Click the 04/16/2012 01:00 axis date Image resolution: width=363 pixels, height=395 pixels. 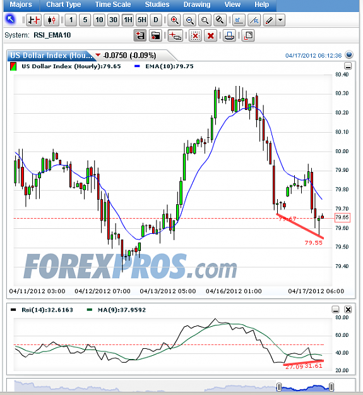coord(234,291)
